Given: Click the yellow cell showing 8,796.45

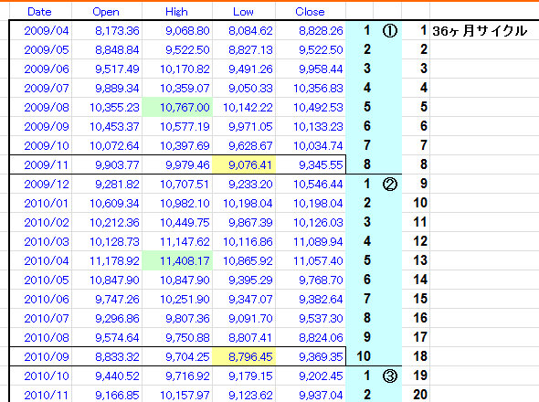Looking at the screenshot, I should pyautogui.click(x=244, y=356).
